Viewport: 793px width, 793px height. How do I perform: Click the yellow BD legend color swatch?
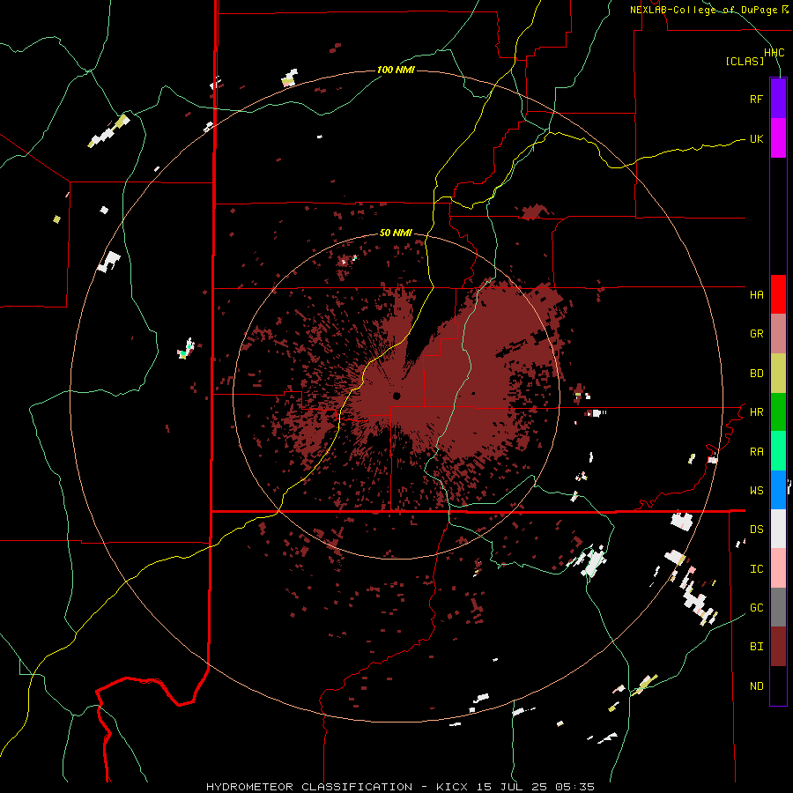point(778,374)
